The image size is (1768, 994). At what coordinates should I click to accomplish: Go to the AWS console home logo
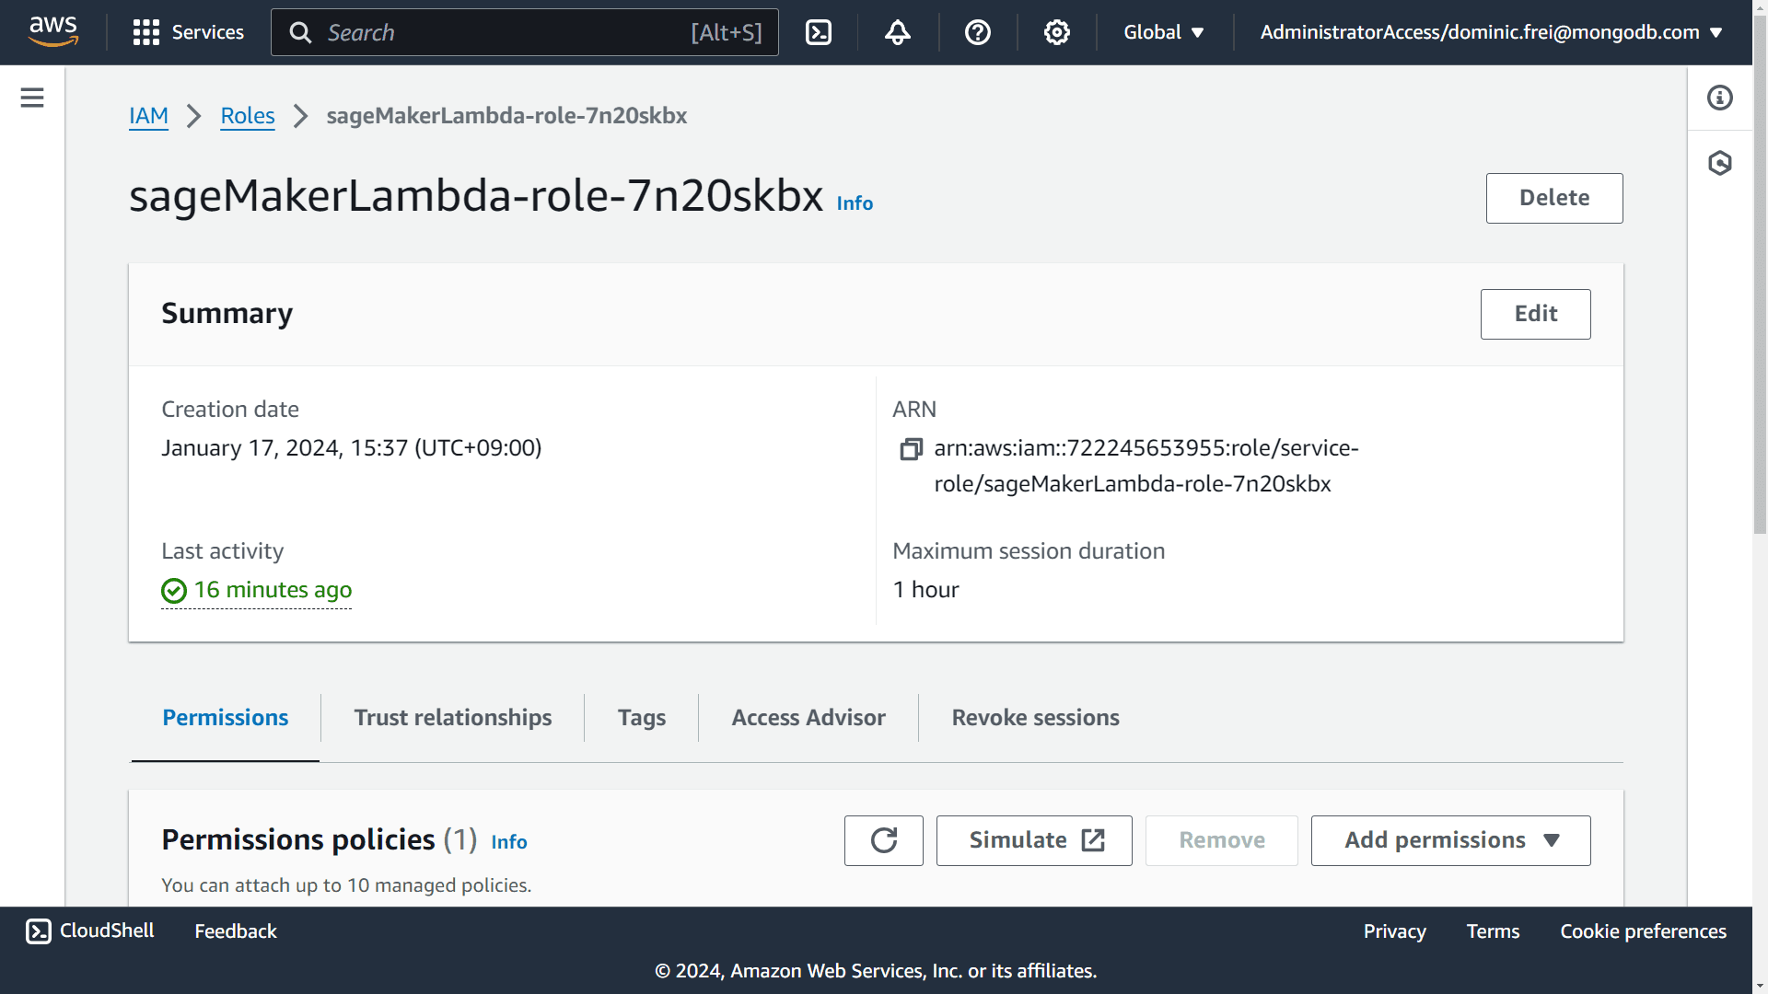[x=53, y=31]
